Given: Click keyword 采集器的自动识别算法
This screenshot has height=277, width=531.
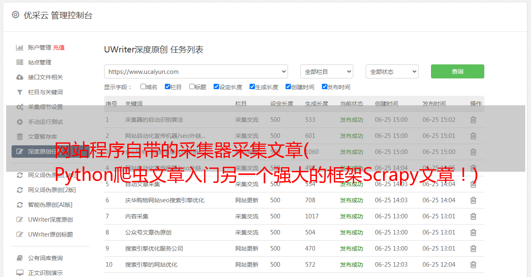Looking at the screenshot, I should coord(154,120).
